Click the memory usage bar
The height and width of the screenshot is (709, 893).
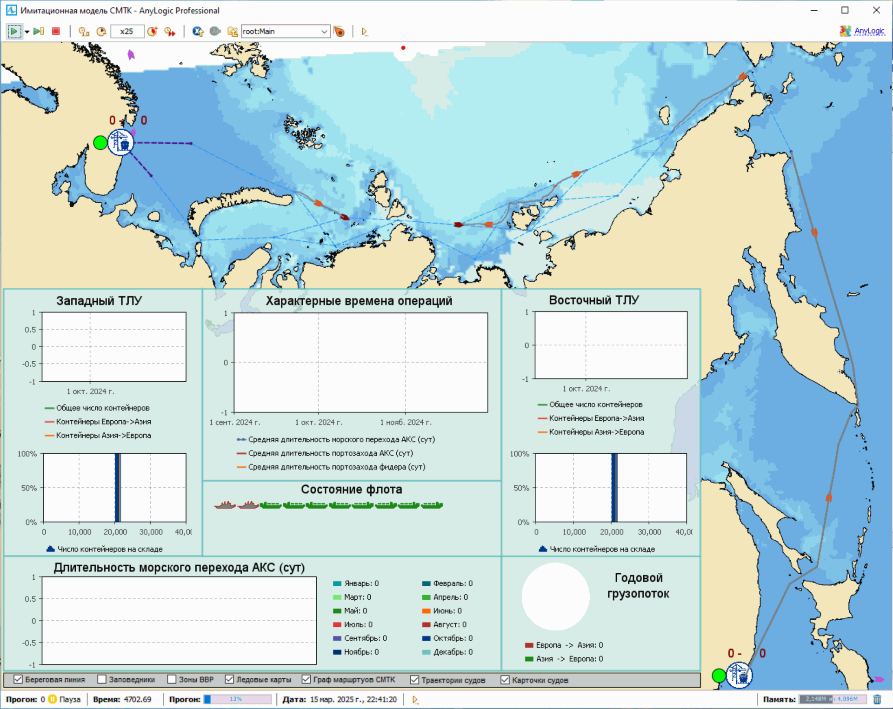(833, 699)
